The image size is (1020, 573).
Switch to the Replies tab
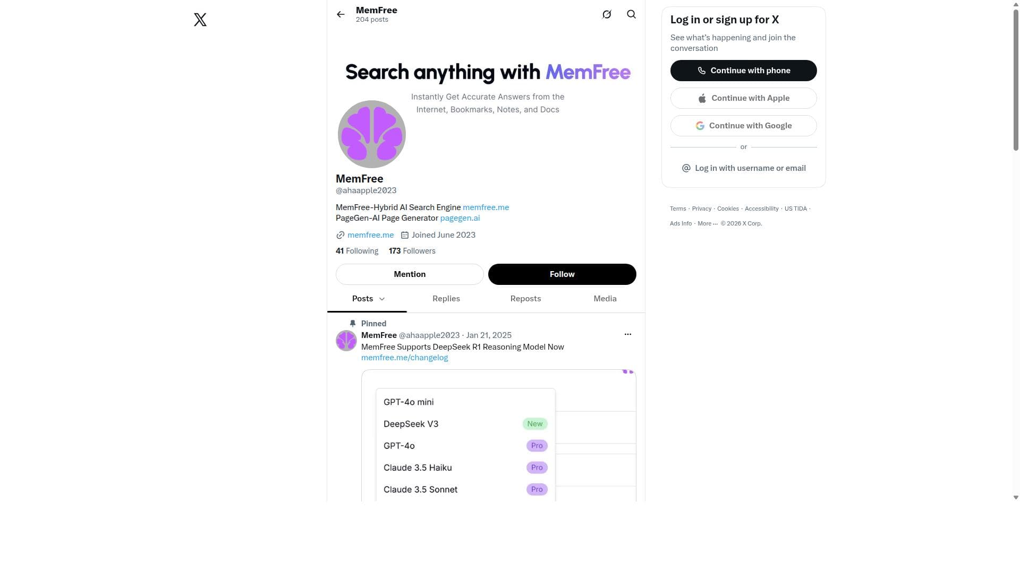point(446,299)
